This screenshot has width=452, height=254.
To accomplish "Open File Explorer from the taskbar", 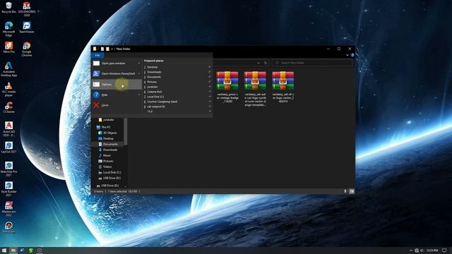I will (x=13, y=250).
